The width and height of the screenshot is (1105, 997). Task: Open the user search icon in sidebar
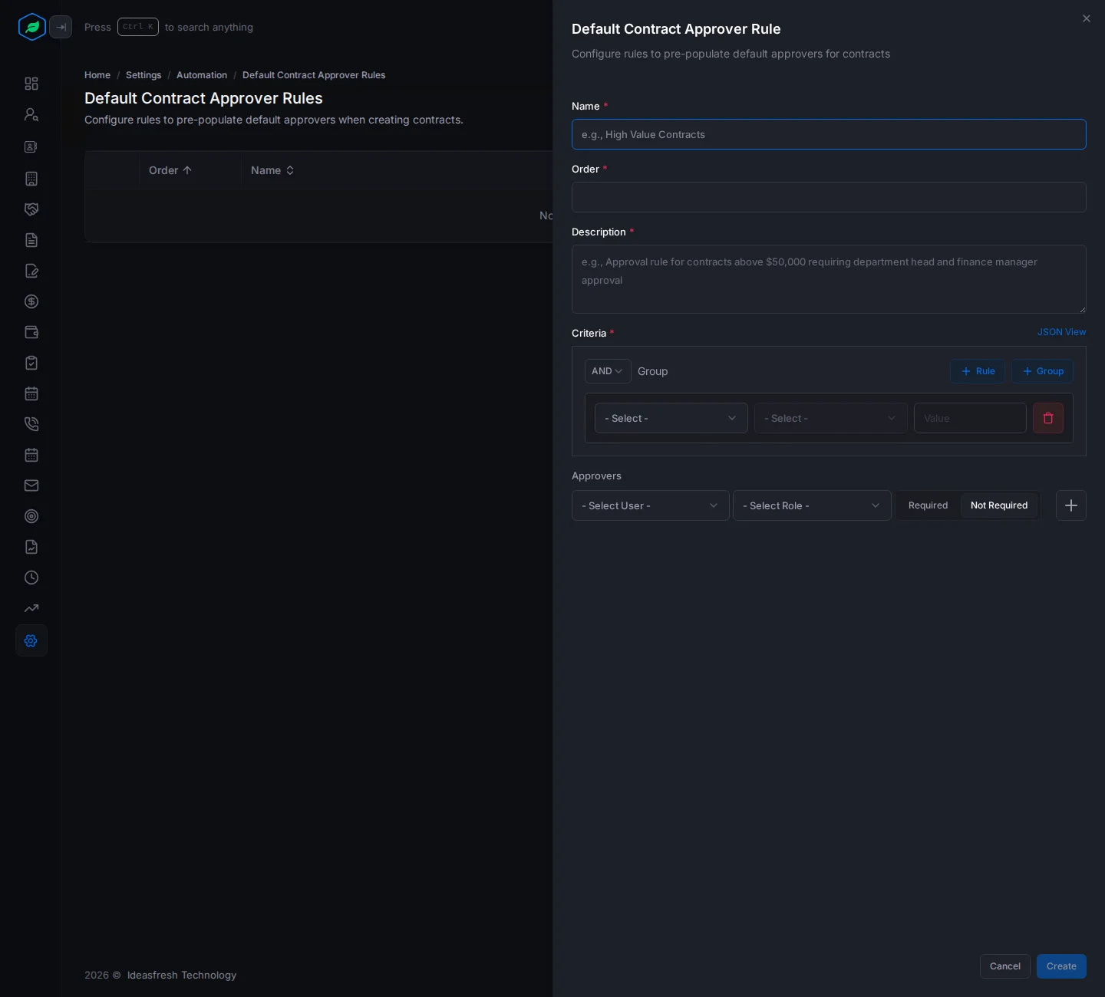pyautogui.click(x=31, y=114)
